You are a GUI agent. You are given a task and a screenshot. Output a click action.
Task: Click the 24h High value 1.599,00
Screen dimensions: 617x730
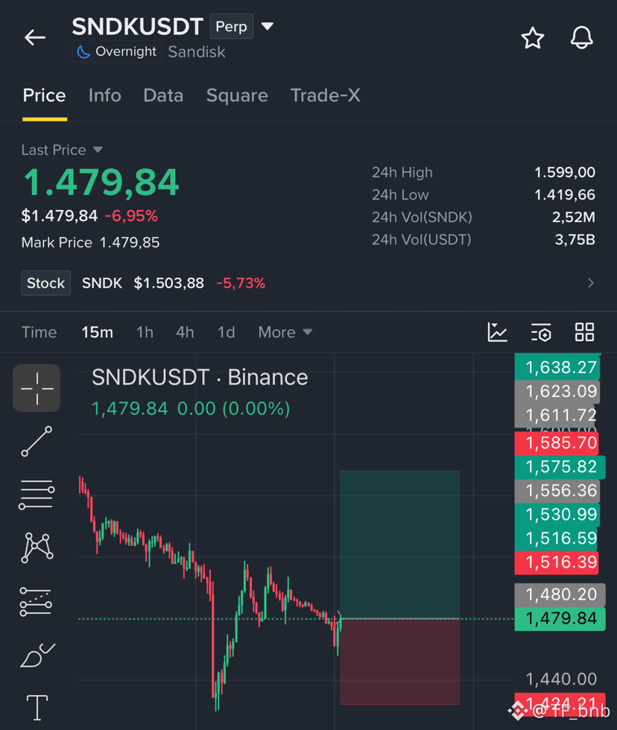(x=565, y=172)
